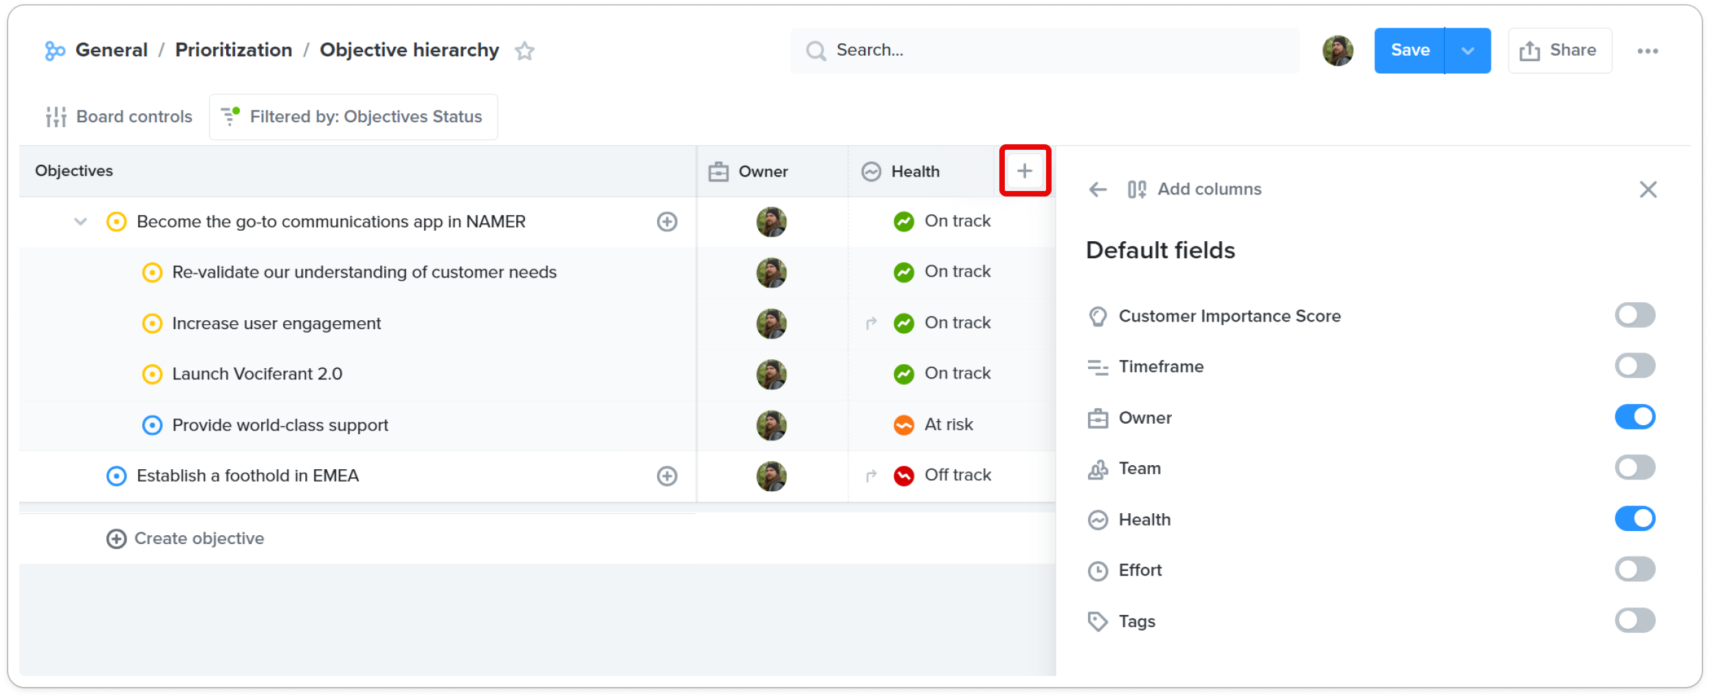This screenshot has height=698, width=1710.
Task: Open the Filtered by: Objectives Status filter
Action: click(353, 117)
